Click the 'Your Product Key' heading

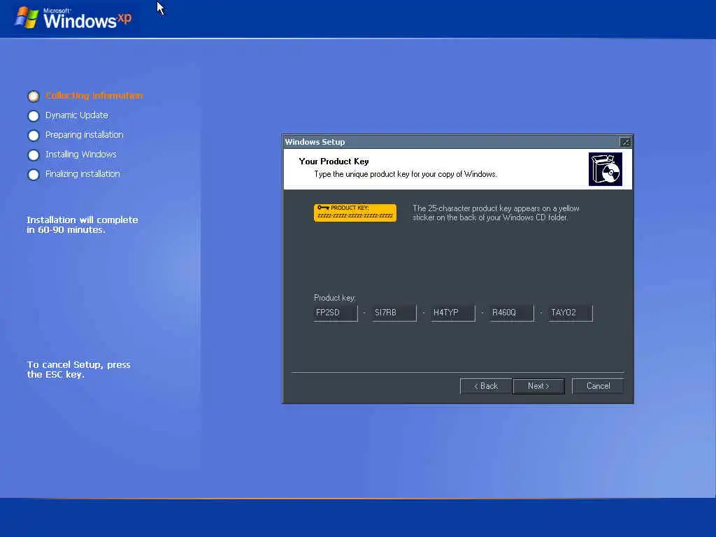(x=334, y=162)
